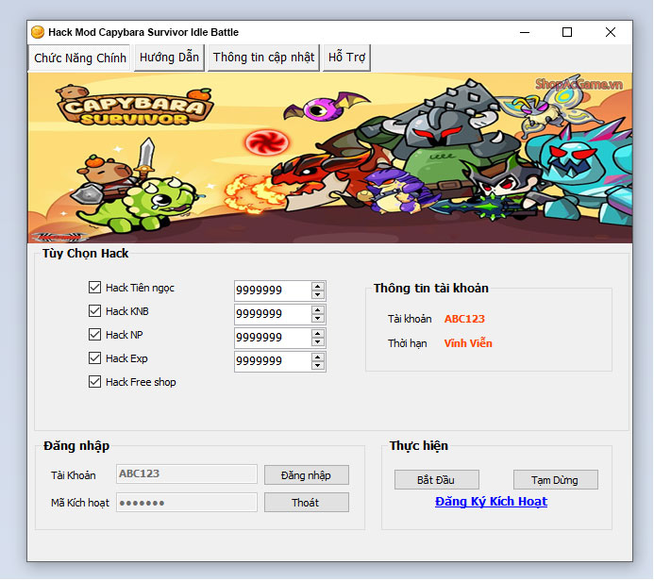Click the Đăng nhập button
This screenshot has height=581, width=654.
pyautogui.click(x=307, y=475)
